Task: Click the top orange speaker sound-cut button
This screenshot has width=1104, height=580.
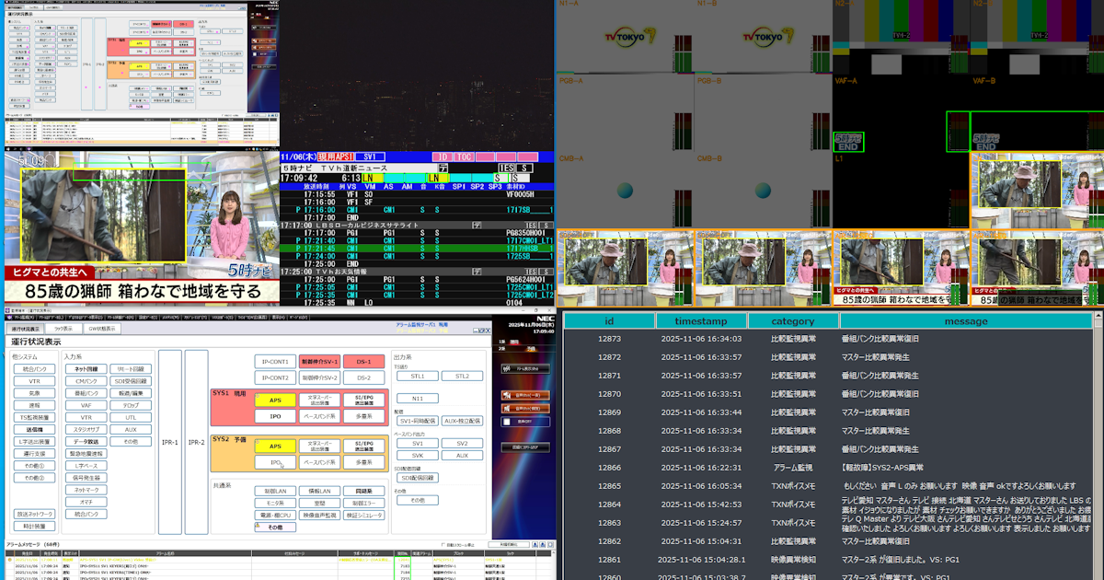Action: 525,395
